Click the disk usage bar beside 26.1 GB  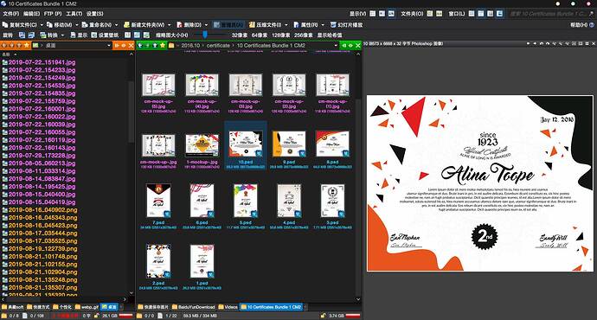pos(125,316)
